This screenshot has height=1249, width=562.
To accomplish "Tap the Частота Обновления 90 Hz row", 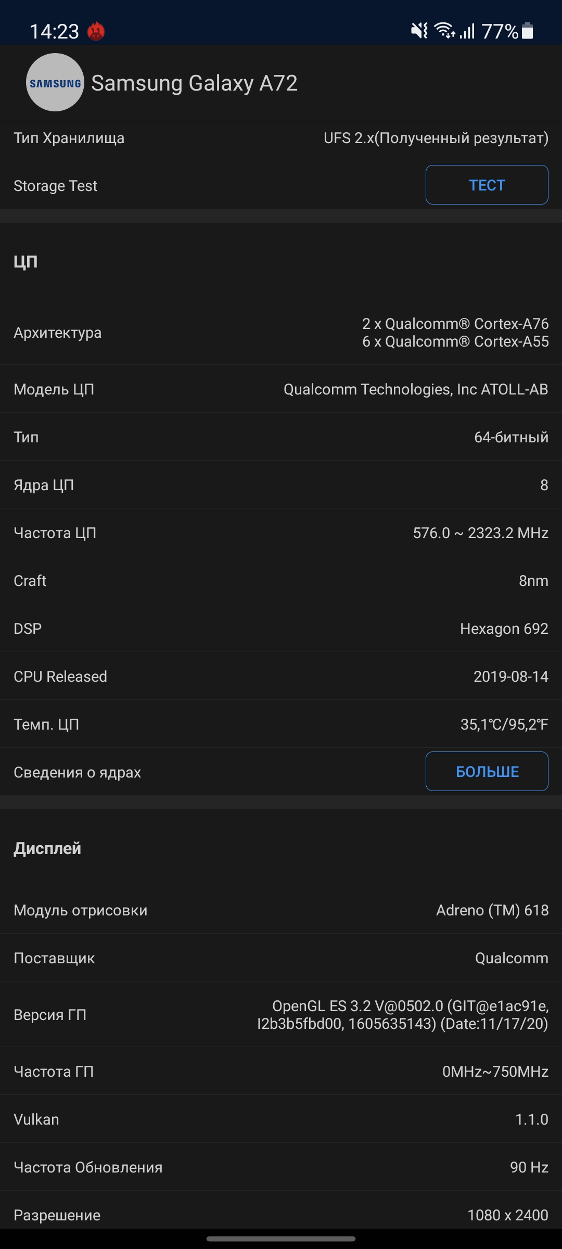I will [281, 1167].
